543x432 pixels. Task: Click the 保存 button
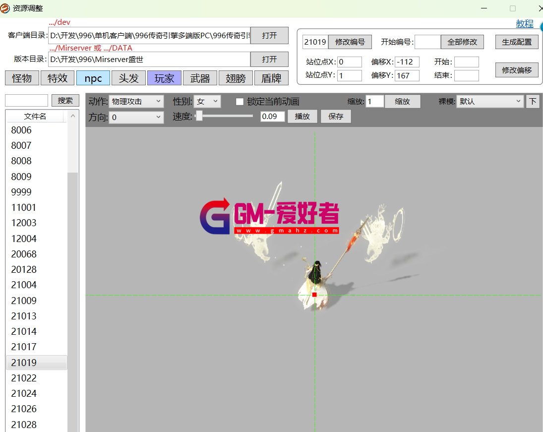click(x=336, y=117)
